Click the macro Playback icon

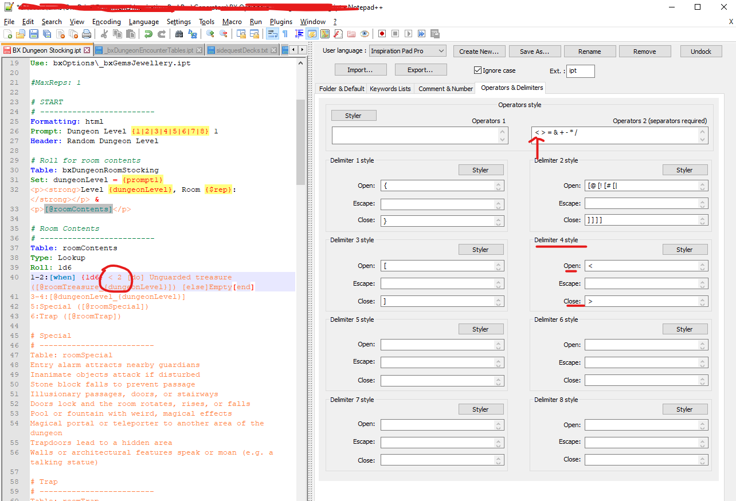408,34
